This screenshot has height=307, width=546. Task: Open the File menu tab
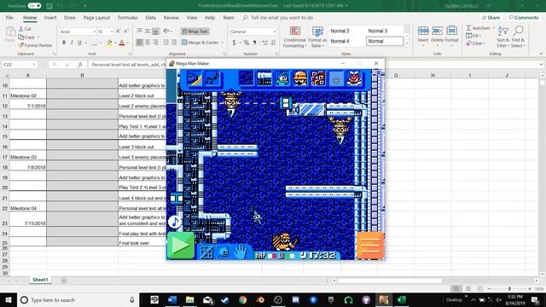[9, 17]
